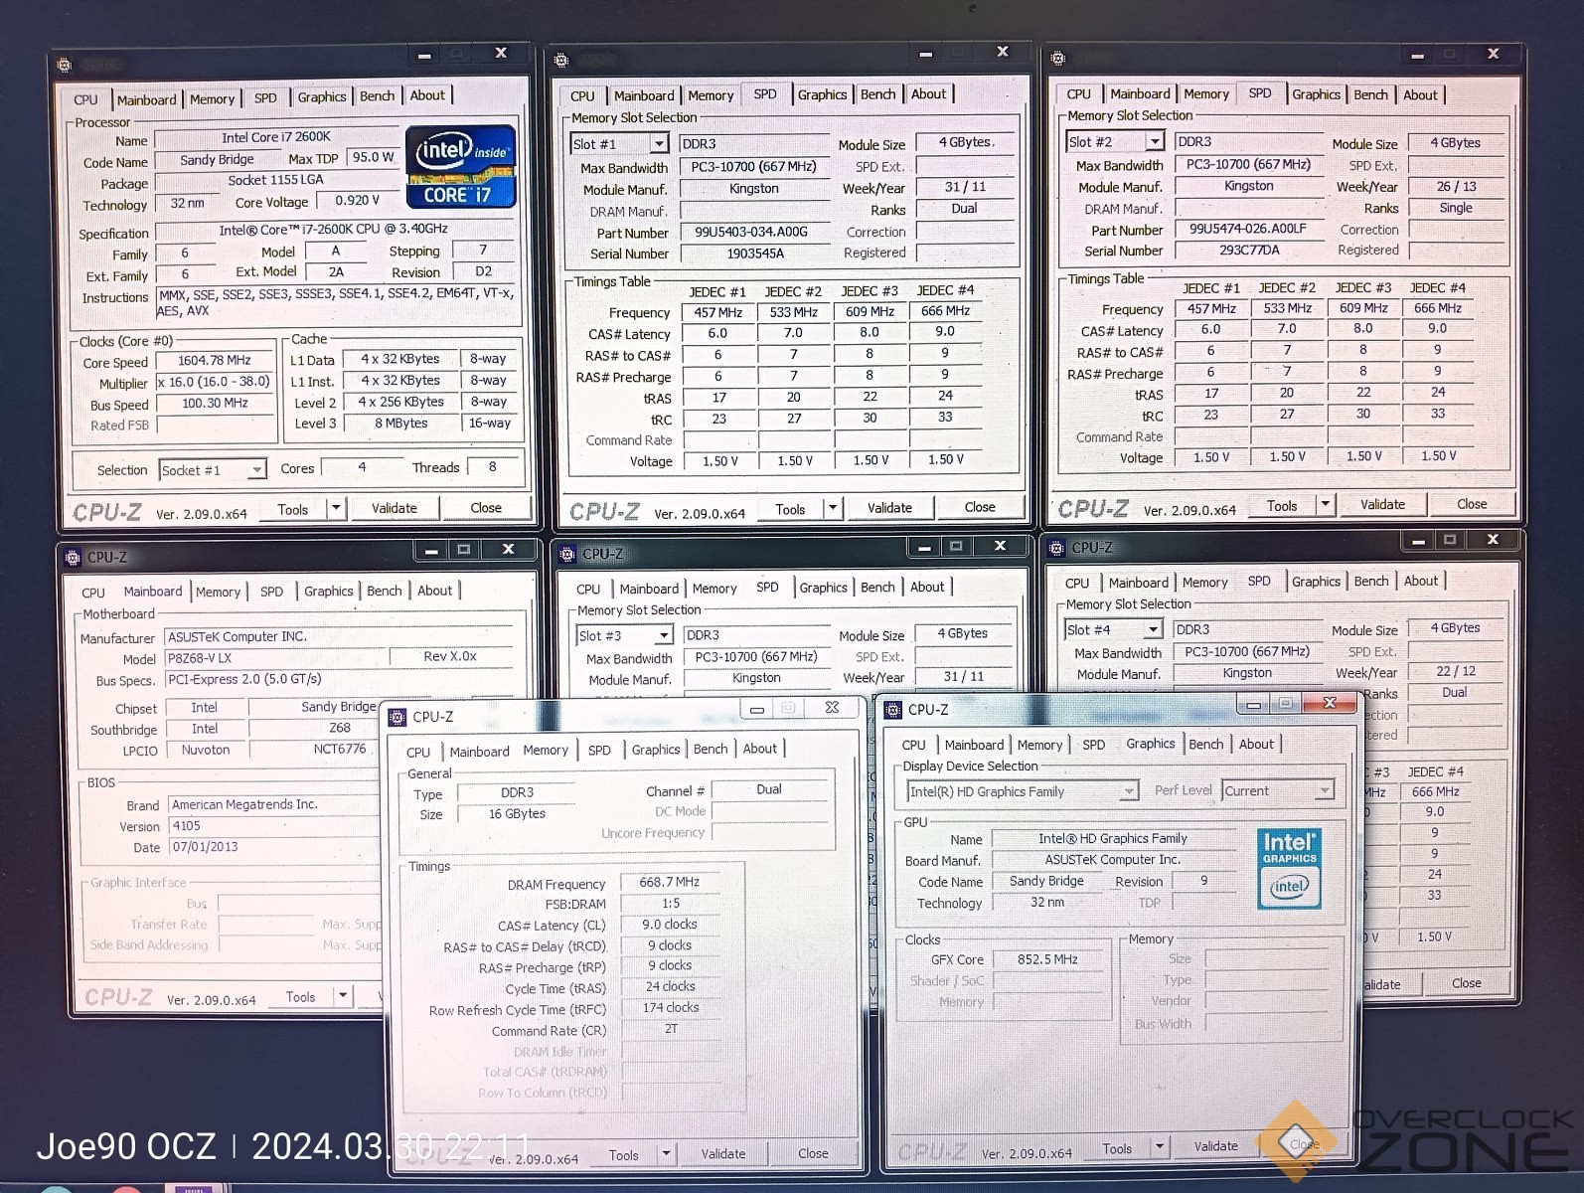Click the Week/Year 26 / 13 field
Image resolution: width=1584 pixels, height=1193 pixels.
1456,186
